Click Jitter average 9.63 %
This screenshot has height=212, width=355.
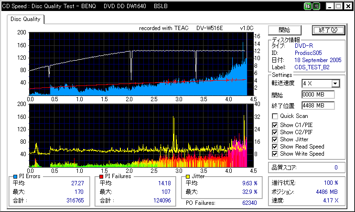pos(250,183)
